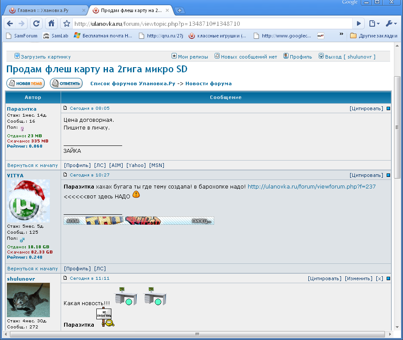Check Новых сообщений нет inbox
Screen dimensions: 403x340
point(246,56)
